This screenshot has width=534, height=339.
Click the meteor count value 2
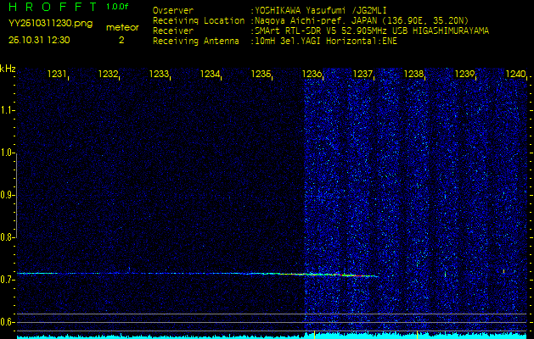(x=121, y=39)
